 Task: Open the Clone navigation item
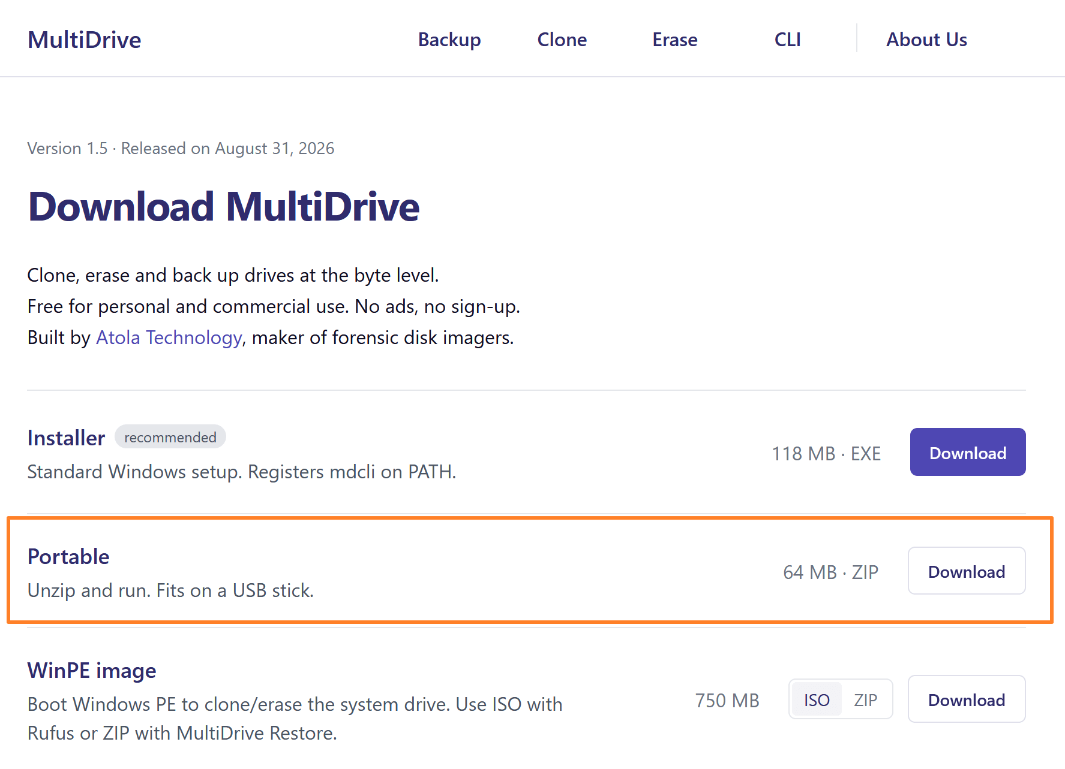pyautogui.click(x=562, y=40)
